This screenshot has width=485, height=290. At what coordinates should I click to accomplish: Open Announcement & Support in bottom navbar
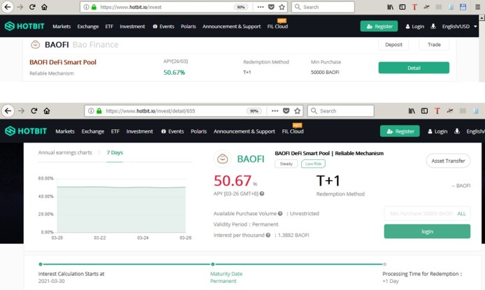coord(244,131)
